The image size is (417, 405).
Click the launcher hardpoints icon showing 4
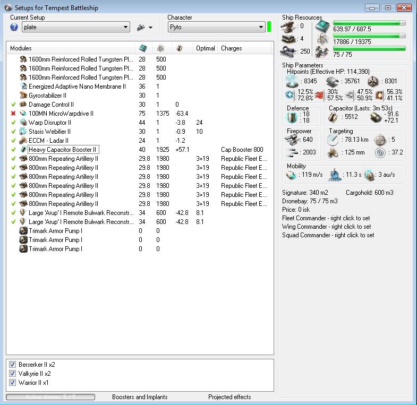point(288,39)
